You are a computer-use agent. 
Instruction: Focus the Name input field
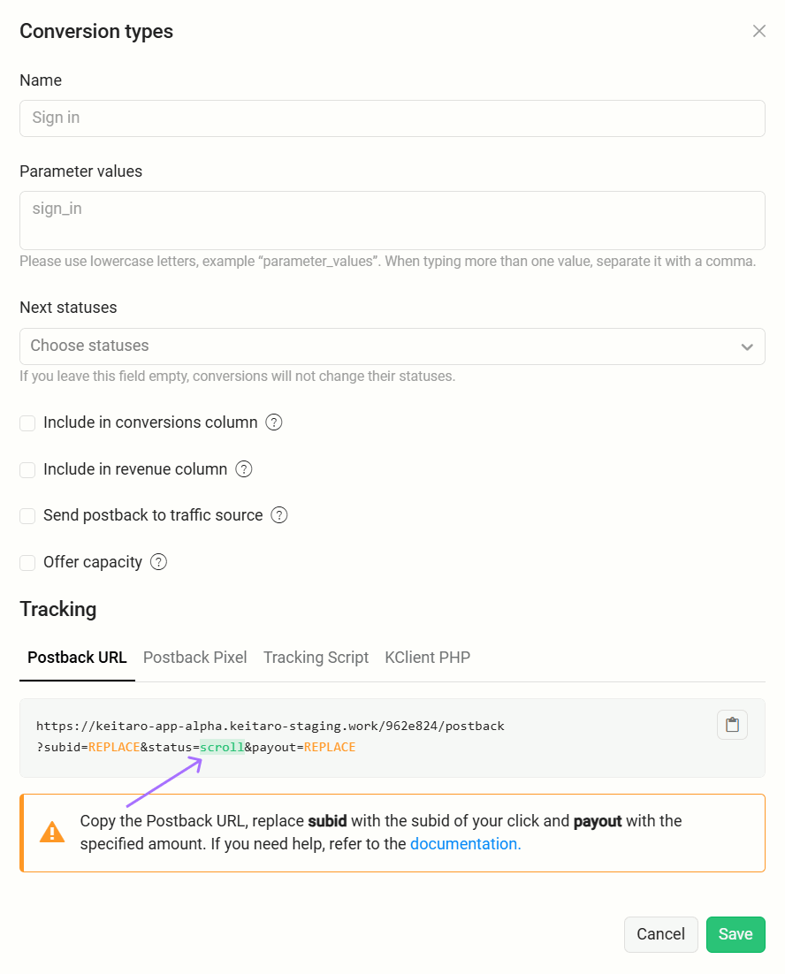point(392,118)
